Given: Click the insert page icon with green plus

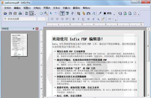Looking at the screenshot, I should point(125,13).
